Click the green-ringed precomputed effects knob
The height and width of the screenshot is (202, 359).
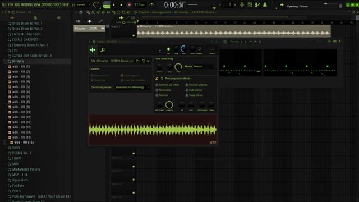169,105
